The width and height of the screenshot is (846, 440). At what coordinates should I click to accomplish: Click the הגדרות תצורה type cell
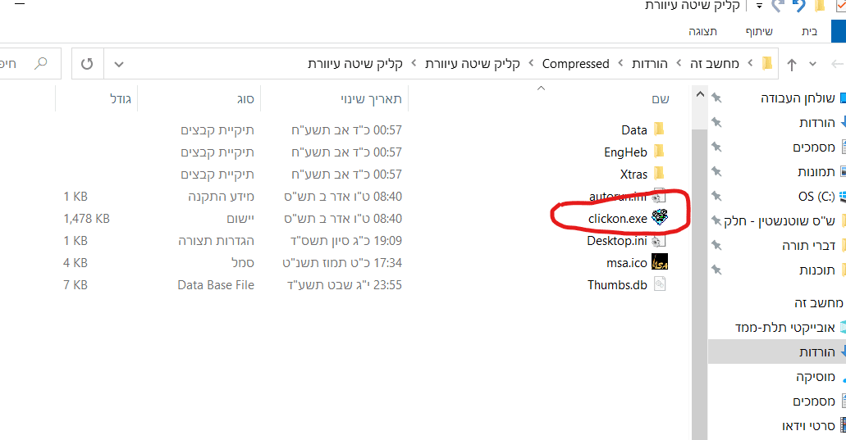216,241
